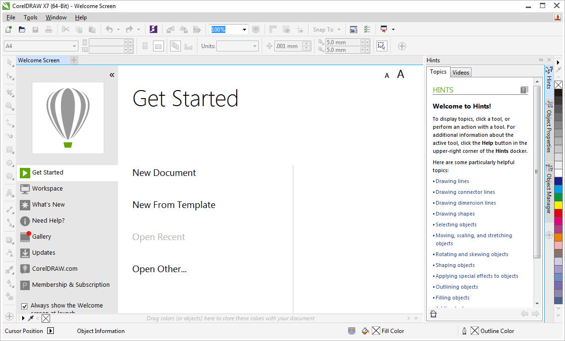Expand the Cursor Position flyout arrow

tap(51, 331)
